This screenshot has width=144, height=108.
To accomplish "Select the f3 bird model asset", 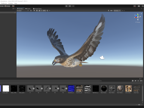I will coord(46,88).
